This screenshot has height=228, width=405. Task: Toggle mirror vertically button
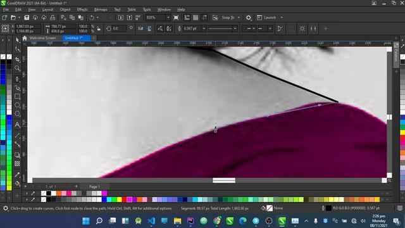point(149,28)
